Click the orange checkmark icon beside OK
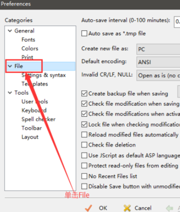 (x=88, y=208)
